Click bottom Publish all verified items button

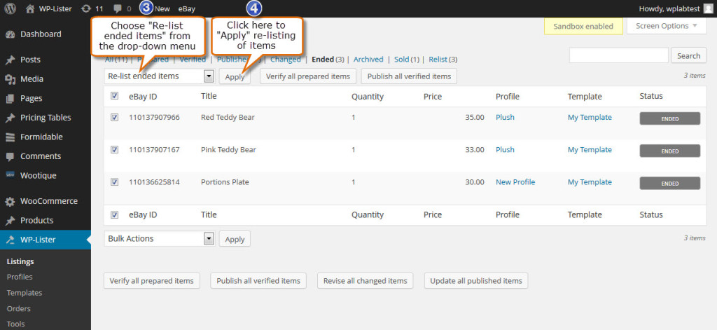258,281
